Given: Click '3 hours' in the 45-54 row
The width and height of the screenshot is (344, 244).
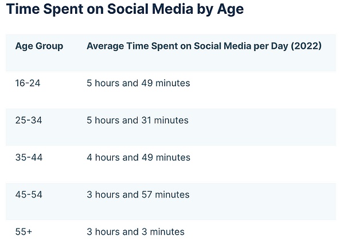Looking at the screenshot, I should click(x=103, y=195).
